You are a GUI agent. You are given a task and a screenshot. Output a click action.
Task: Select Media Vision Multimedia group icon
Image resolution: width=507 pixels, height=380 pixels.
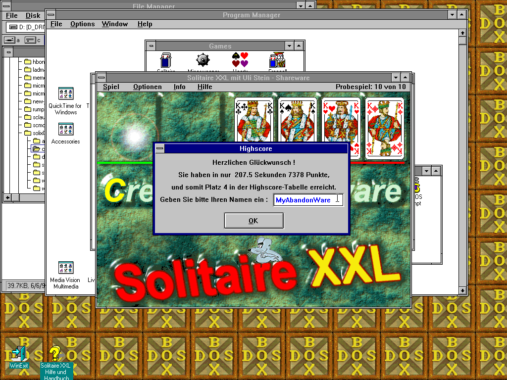[66, 275]
